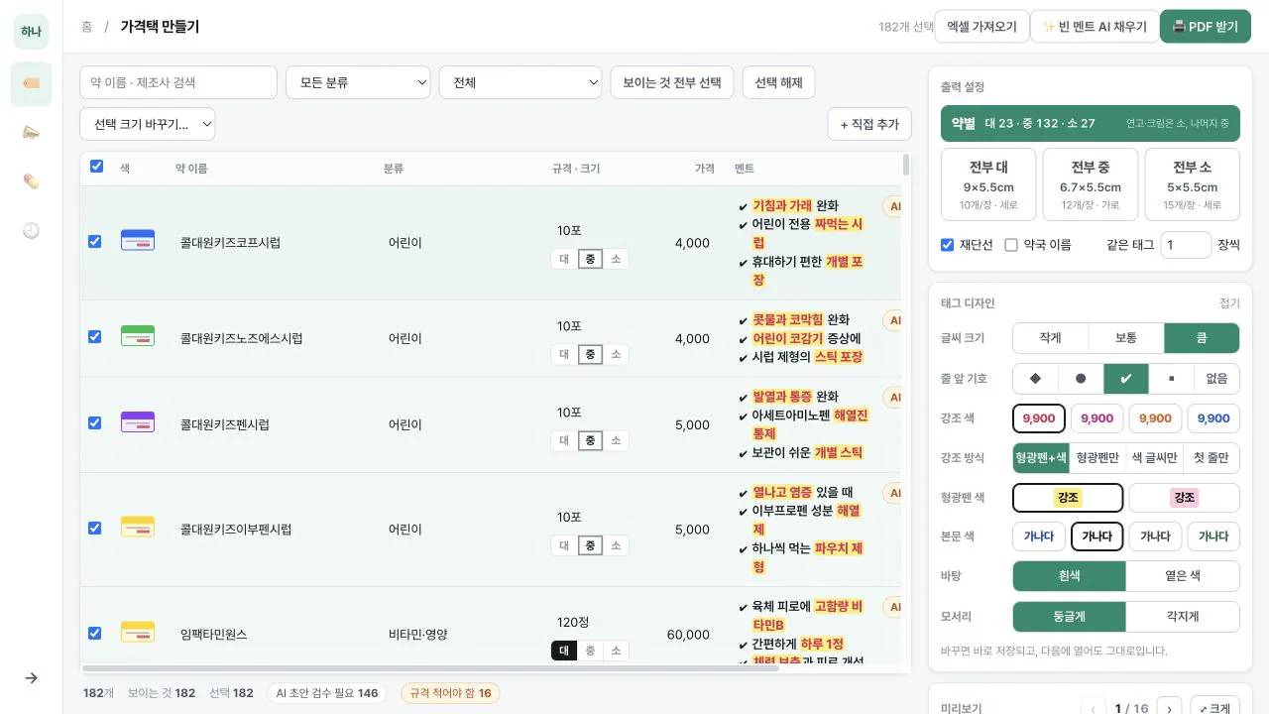Uncheck the 콜대원키즈코프시럽 row checkbox
The width and height of the screenshot is (1269, 714).
[94, 241]
